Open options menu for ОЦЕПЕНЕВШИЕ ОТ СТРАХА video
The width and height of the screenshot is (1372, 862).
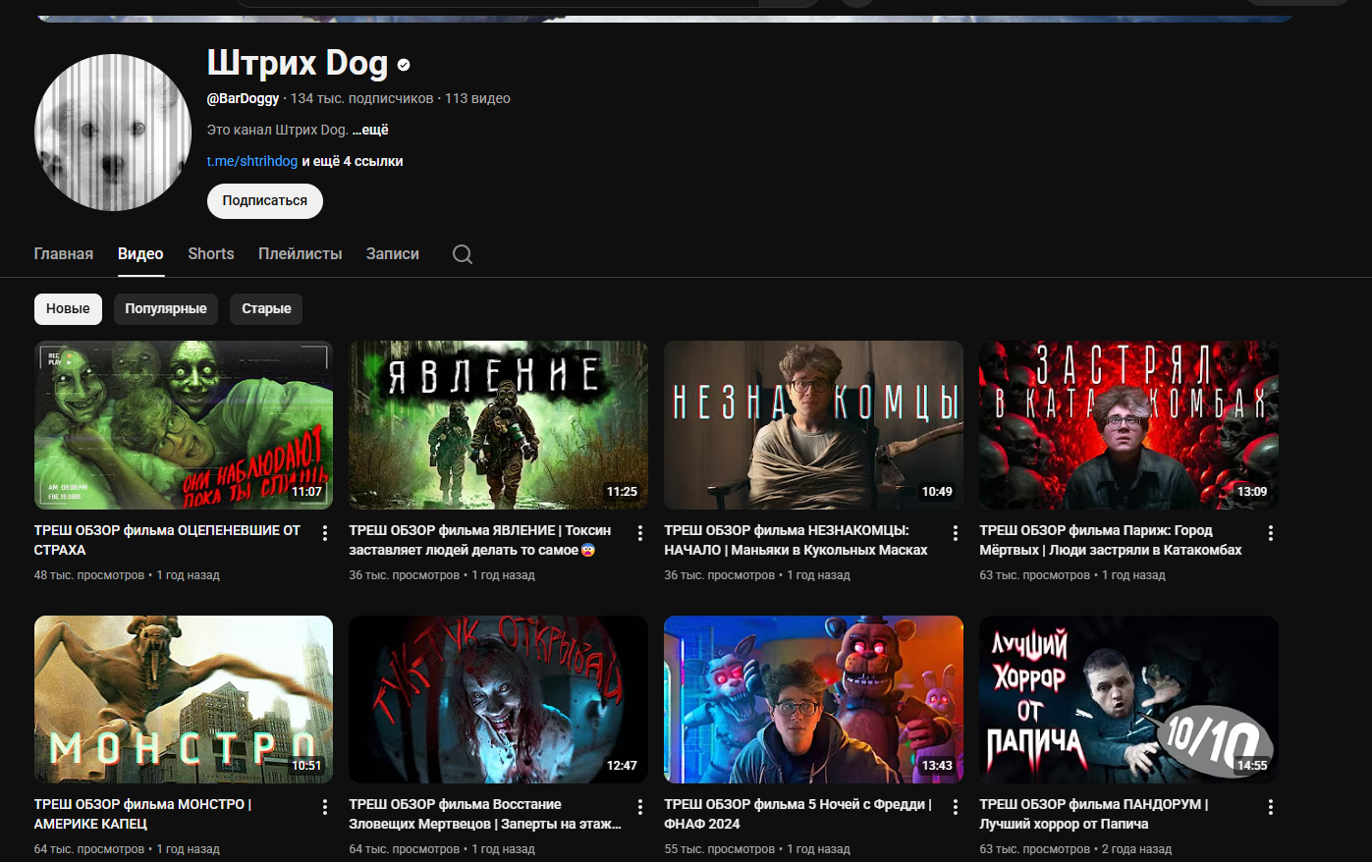[x=325, y=533]
